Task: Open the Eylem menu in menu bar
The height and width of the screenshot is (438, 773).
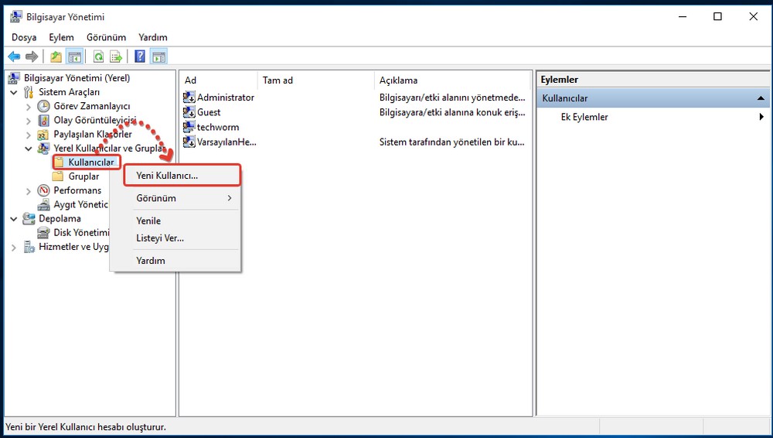Action: (x=61, y=37)
